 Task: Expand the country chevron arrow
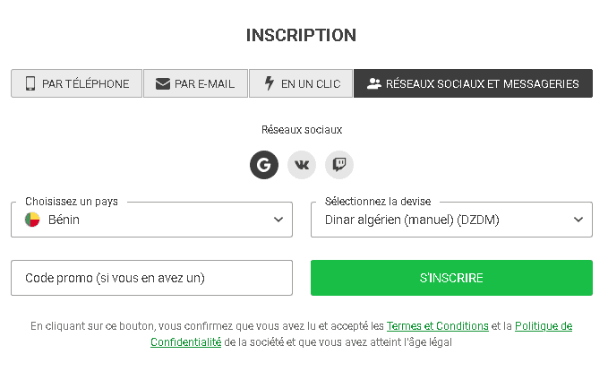click(x=278, y=220)
